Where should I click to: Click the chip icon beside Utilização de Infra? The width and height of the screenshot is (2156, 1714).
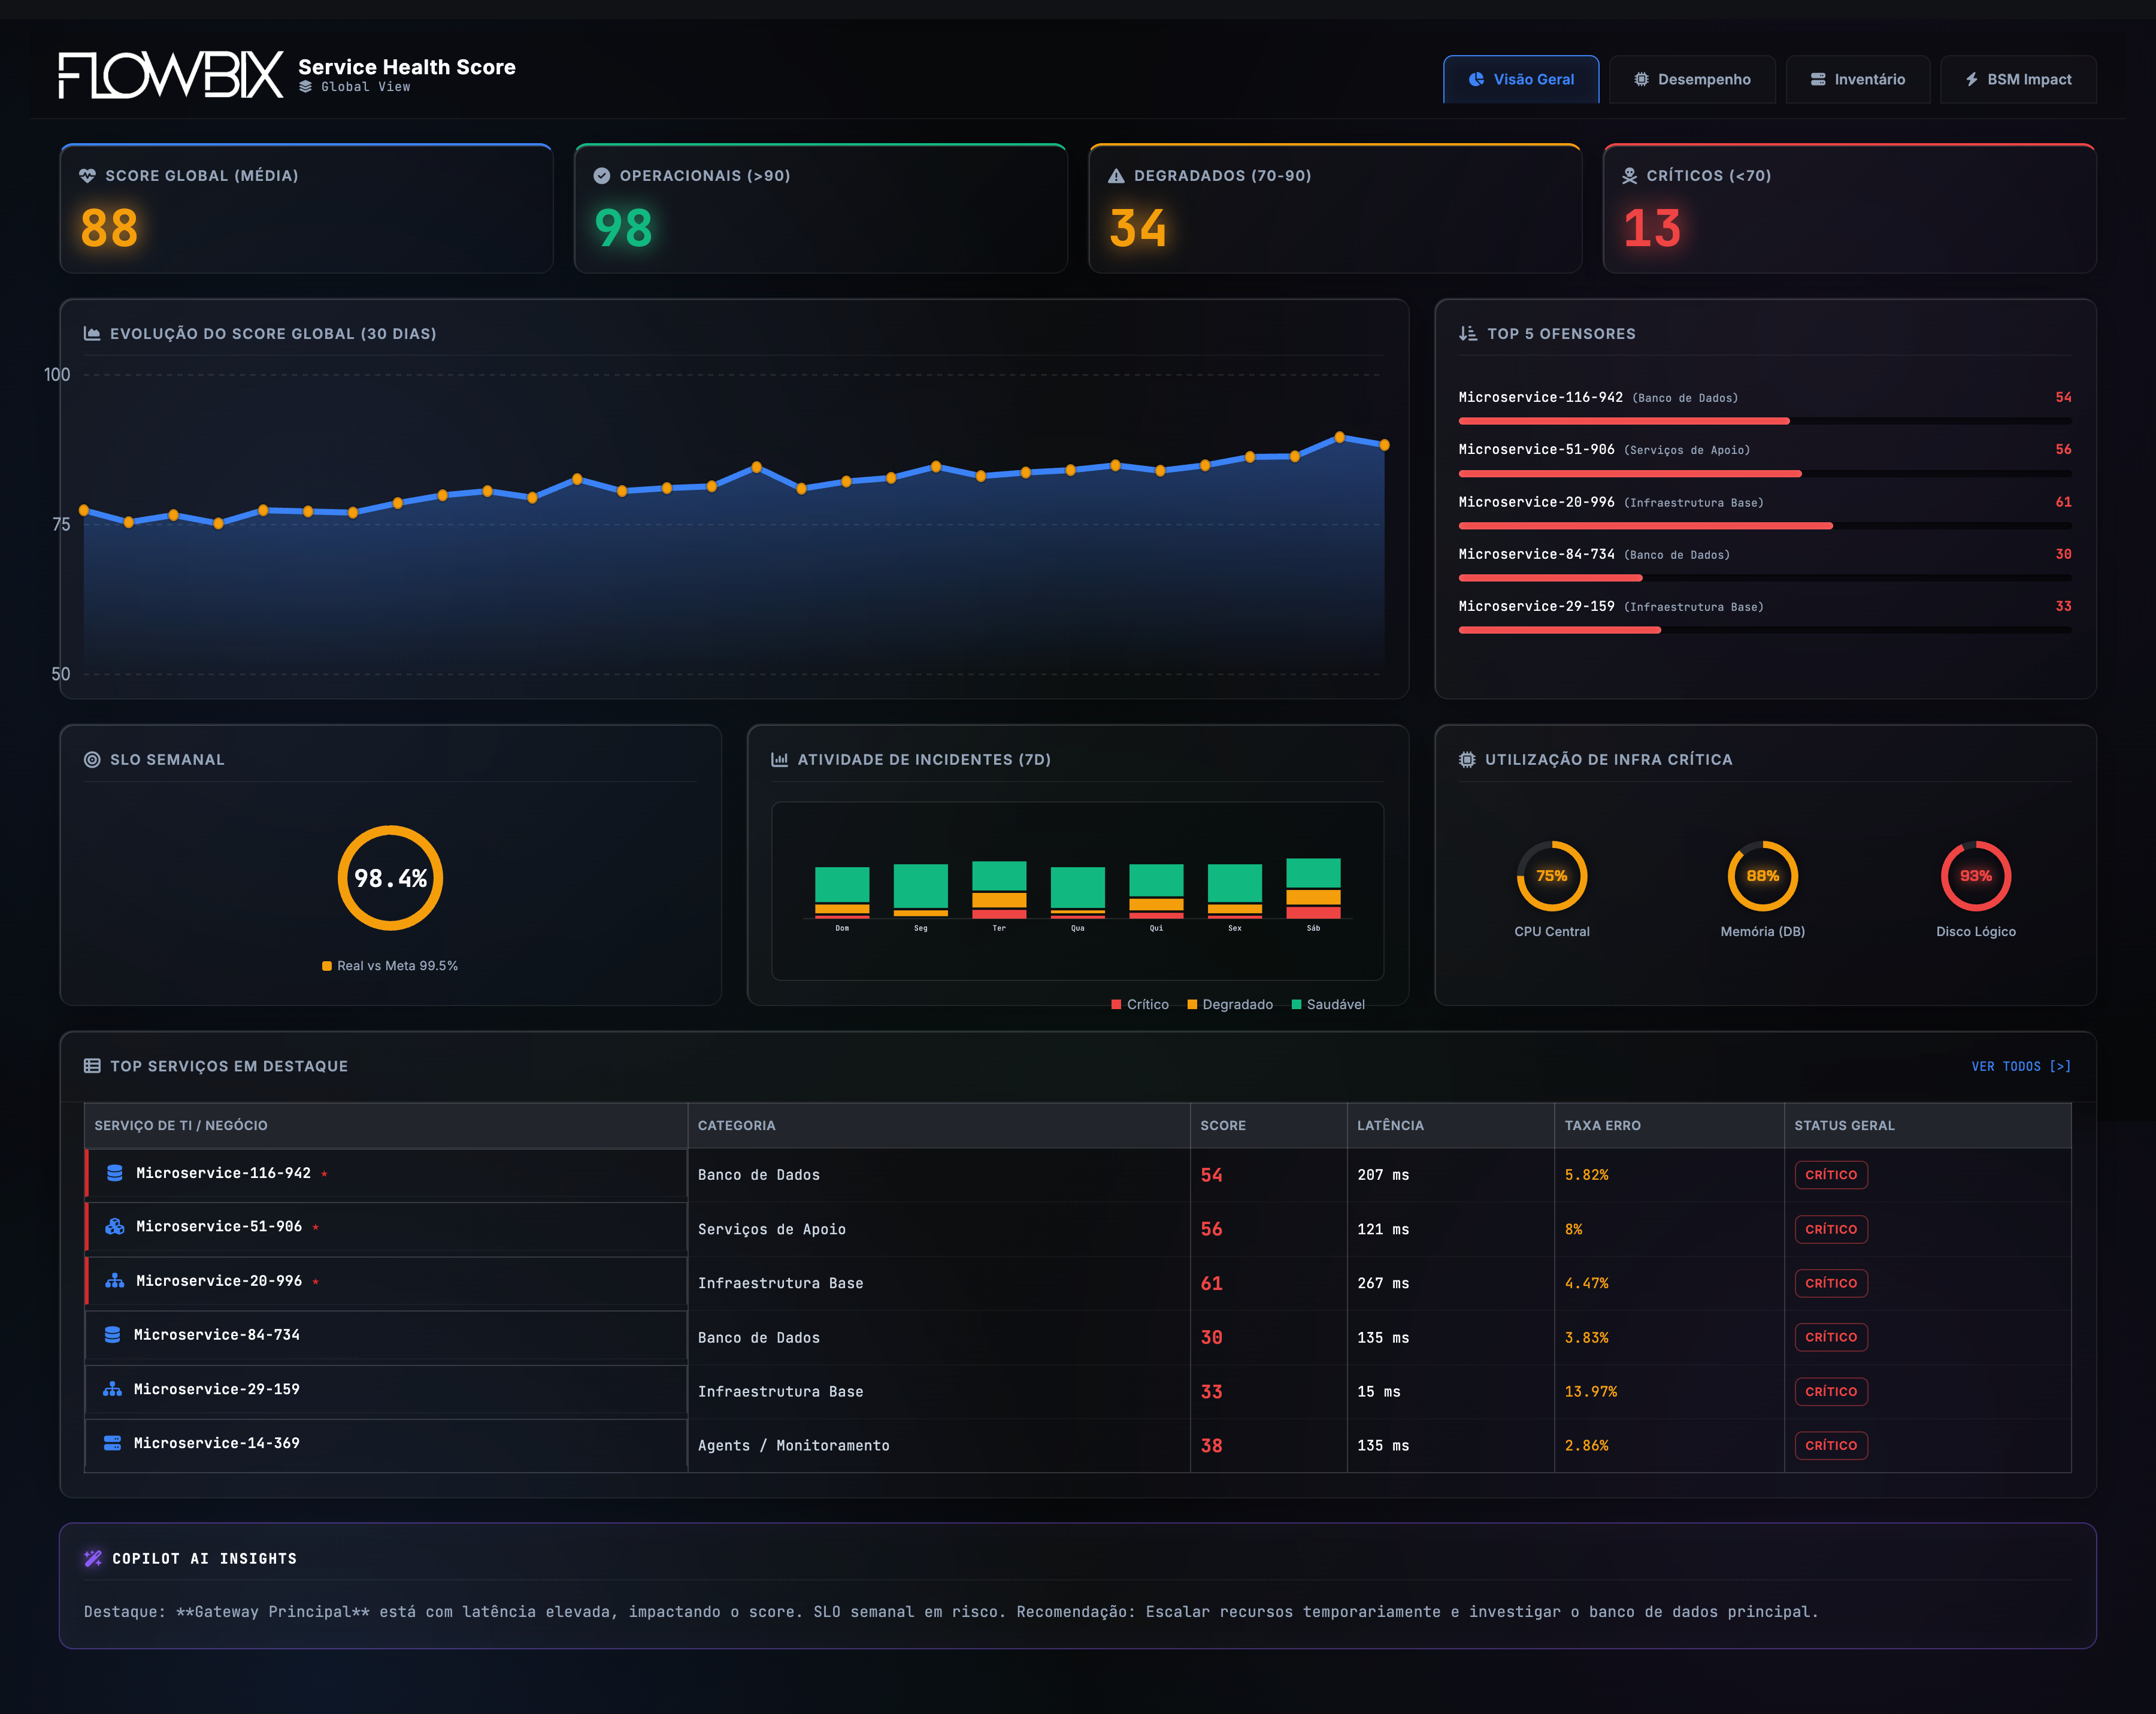point(1467,759)
